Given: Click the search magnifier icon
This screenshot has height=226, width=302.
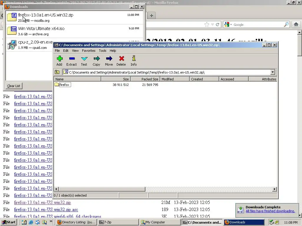Looking at the screenshot, I should point(286,24).
